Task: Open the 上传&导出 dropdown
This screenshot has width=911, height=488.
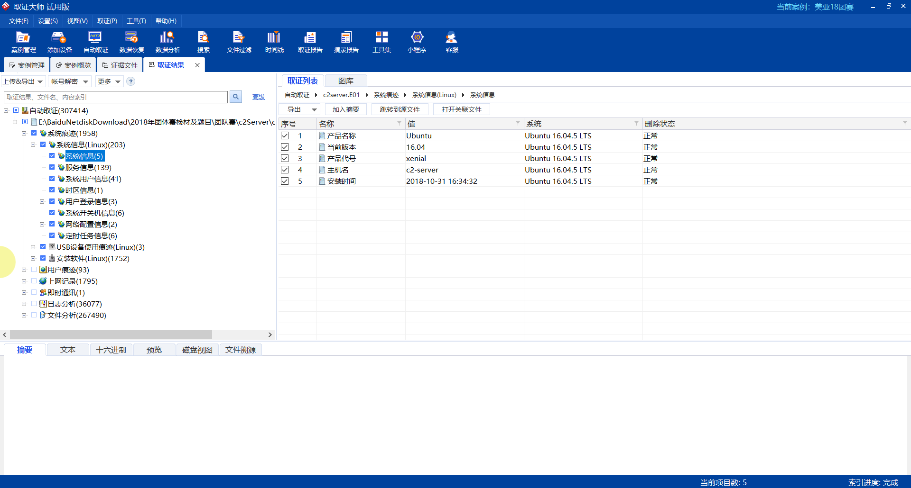Action: [x=23, y=81]
